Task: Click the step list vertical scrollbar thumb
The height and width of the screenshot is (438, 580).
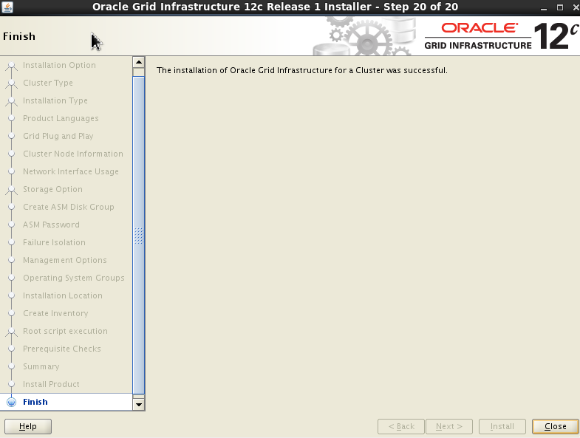Action: coord(139,236)
